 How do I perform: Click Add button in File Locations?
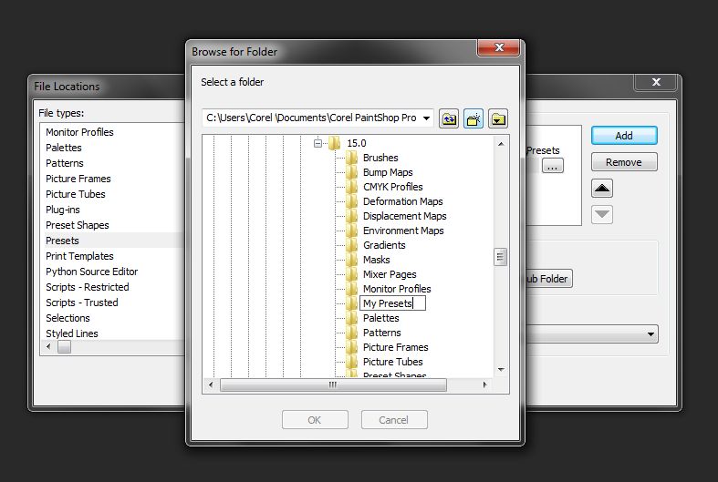624,136
